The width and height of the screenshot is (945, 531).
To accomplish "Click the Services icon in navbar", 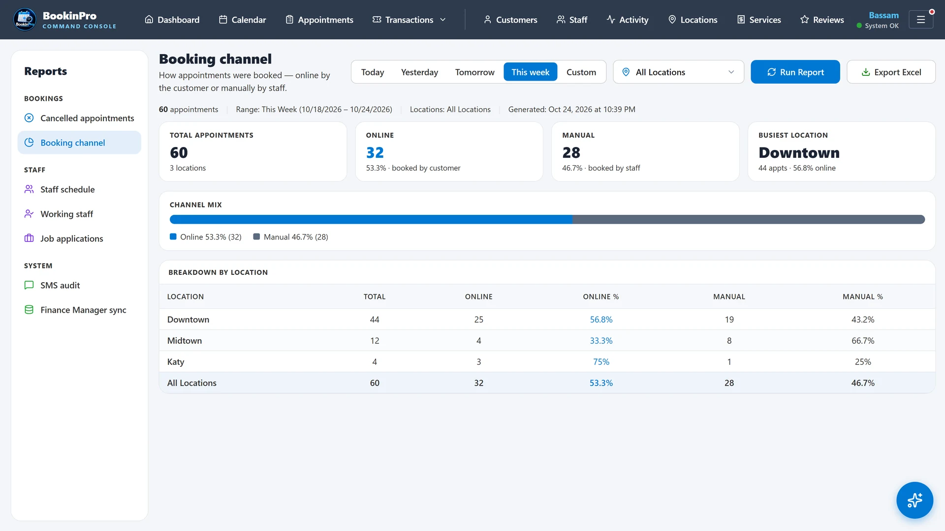I will coord(741,20).
